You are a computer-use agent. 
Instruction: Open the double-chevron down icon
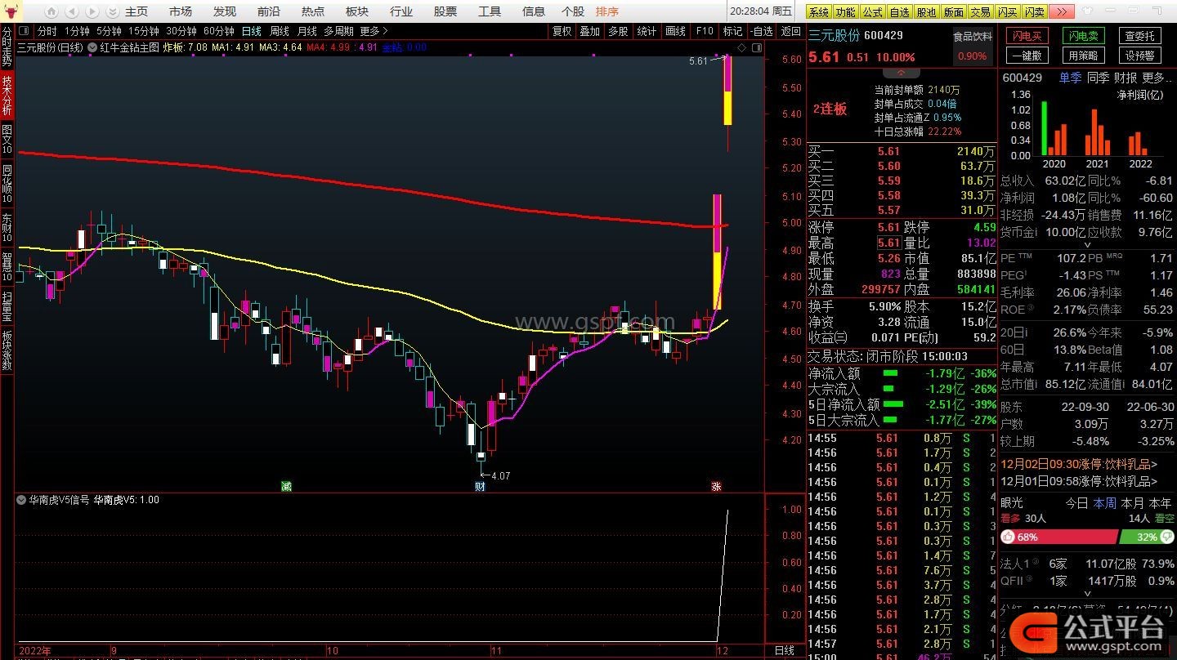(112, 11)
